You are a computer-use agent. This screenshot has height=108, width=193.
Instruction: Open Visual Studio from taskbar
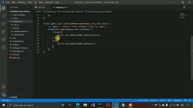(93, 105)
